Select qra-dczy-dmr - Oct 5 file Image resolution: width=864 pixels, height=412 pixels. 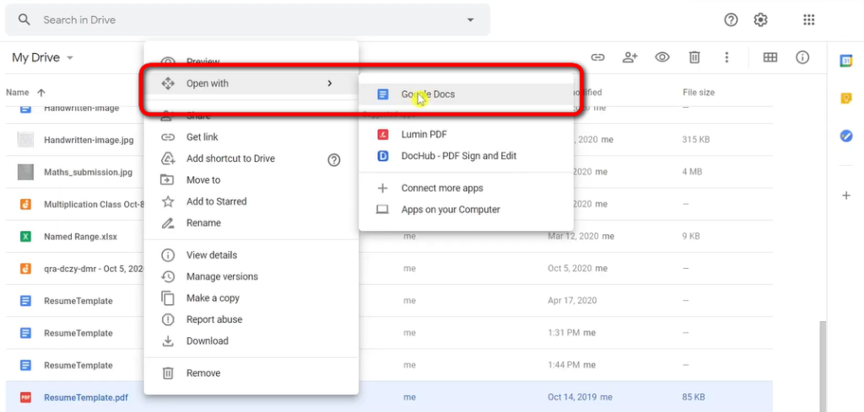94,269
